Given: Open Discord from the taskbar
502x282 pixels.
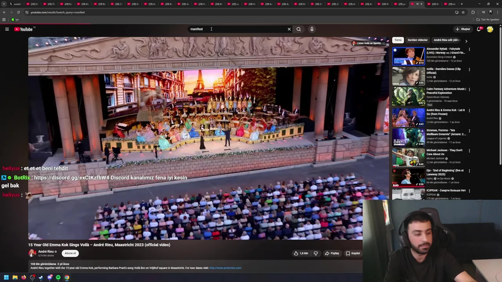Looking at the screenshot, I should point(49,277).
